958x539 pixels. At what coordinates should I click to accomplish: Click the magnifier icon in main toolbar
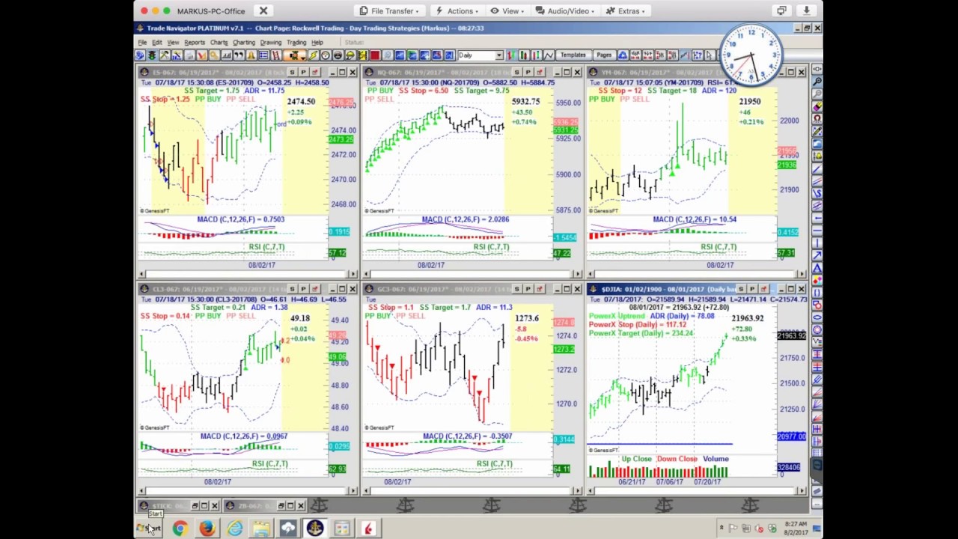pos(388,55)
